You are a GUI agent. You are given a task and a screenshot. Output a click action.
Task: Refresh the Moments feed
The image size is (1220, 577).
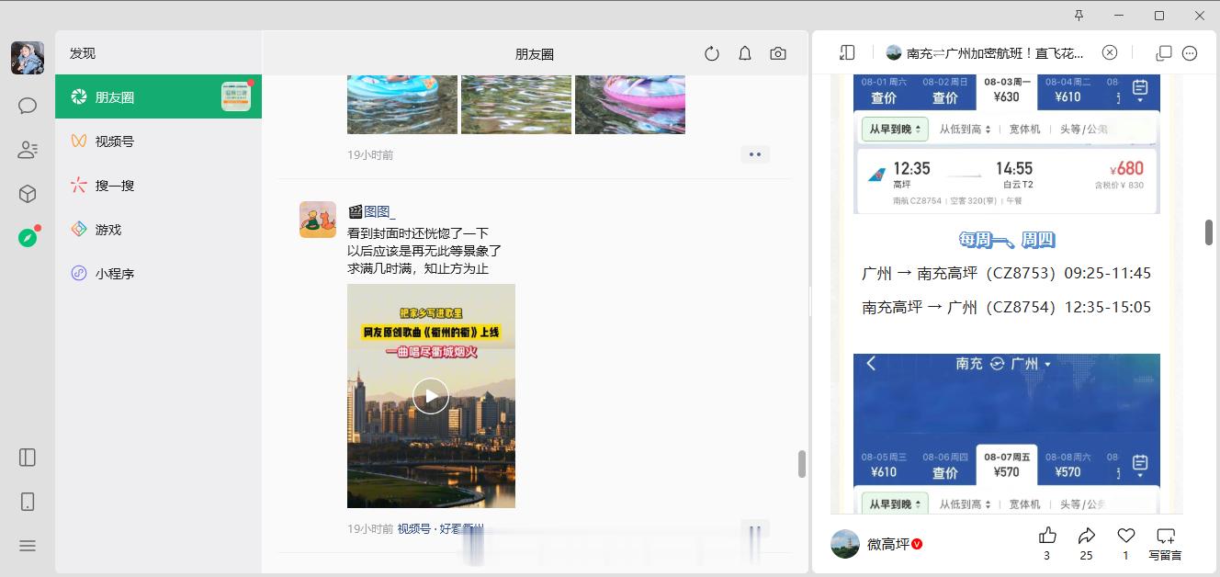click(x=712, y=54)
